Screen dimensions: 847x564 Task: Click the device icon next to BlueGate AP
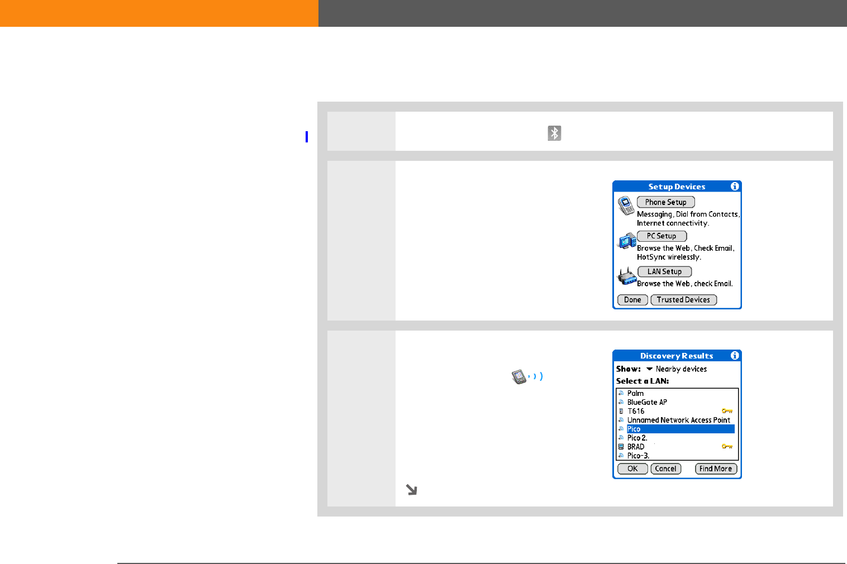click(621, 402)
